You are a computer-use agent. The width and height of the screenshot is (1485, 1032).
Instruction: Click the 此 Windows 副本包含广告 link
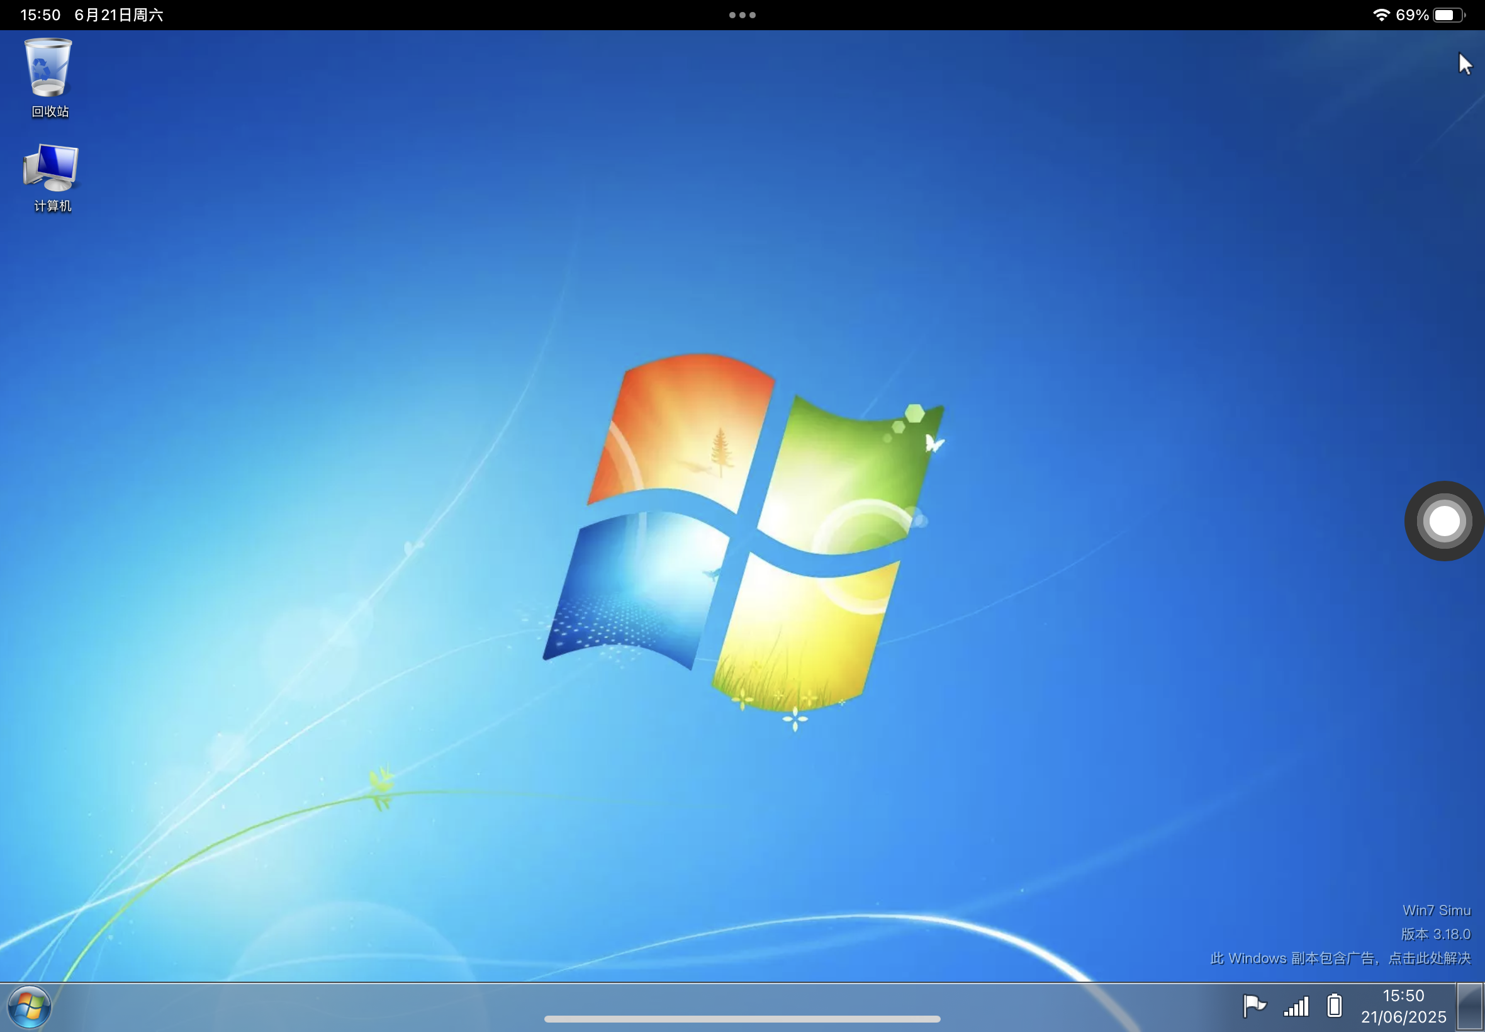click(1340, 958)
